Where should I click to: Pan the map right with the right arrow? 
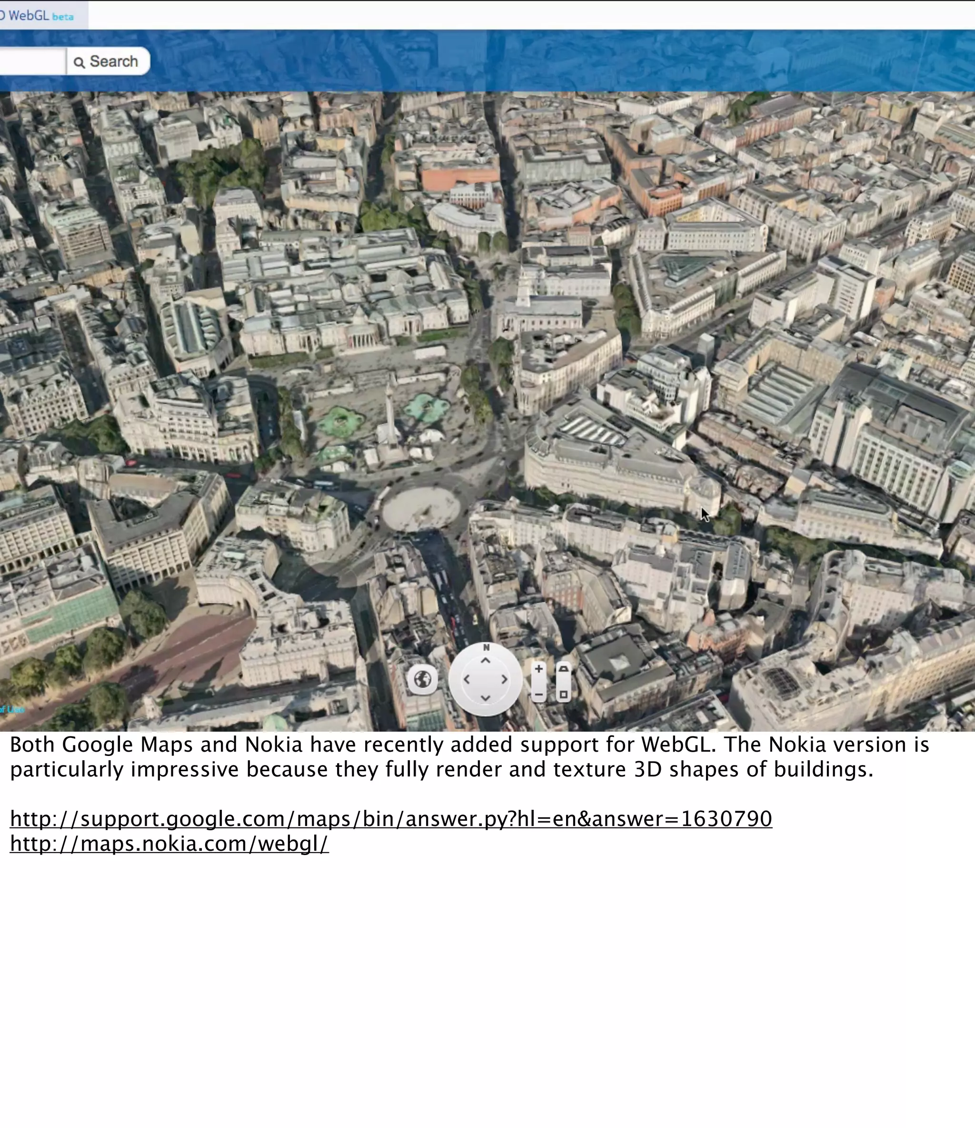(x=504, y=679)
